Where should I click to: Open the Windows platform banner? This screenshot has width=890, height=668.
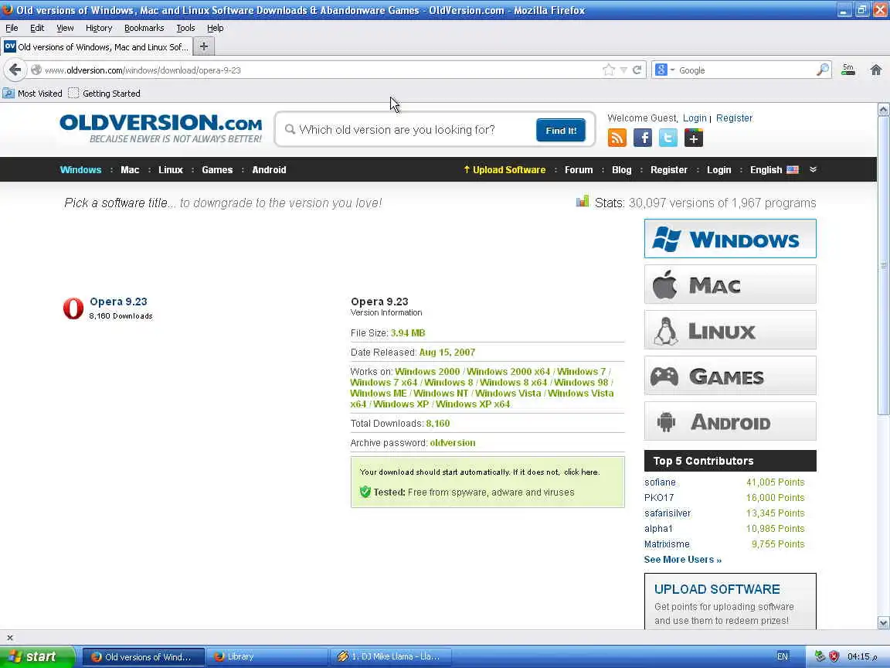tap(730, 239)
